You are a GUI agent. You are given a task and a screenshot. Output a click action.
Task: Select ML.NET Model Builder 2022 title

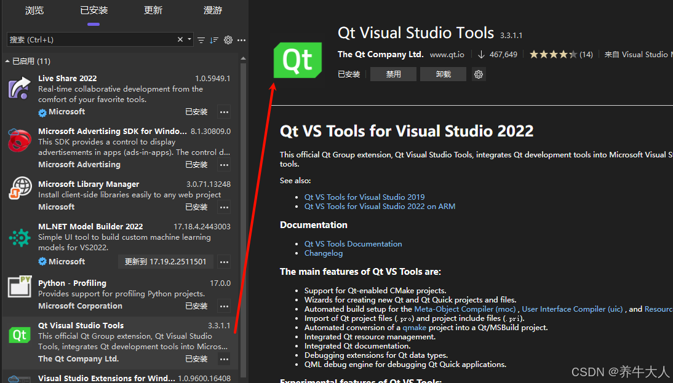coord(90,226)
